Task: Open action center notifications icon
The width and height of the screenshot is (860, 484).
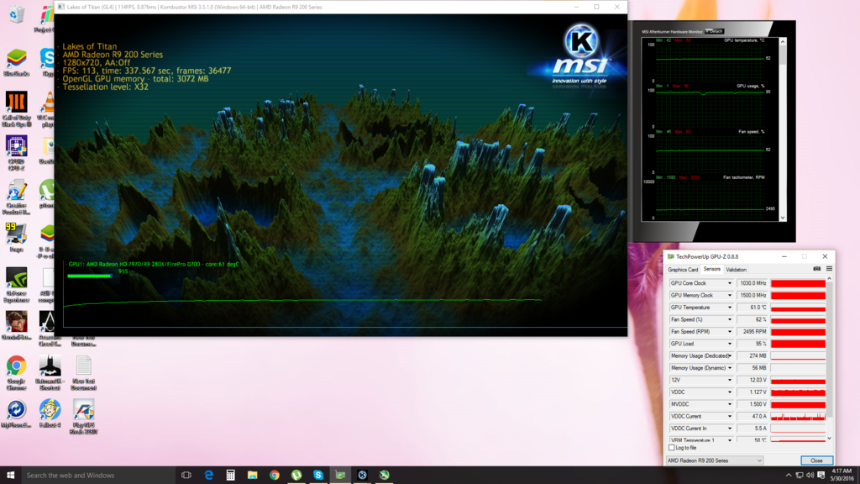Action: 821,476
